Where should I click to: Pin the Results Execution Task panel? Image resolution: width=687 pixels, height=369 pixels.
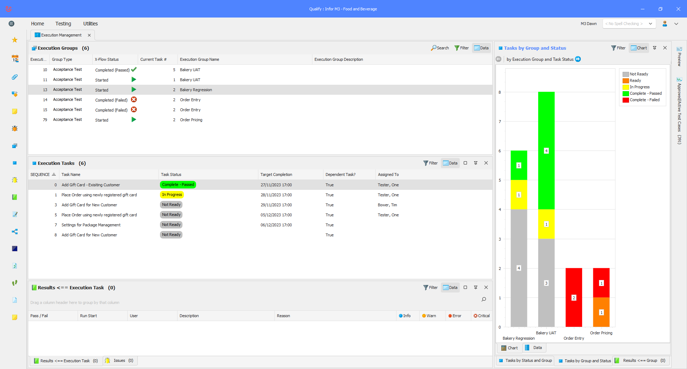coord(476,287)
